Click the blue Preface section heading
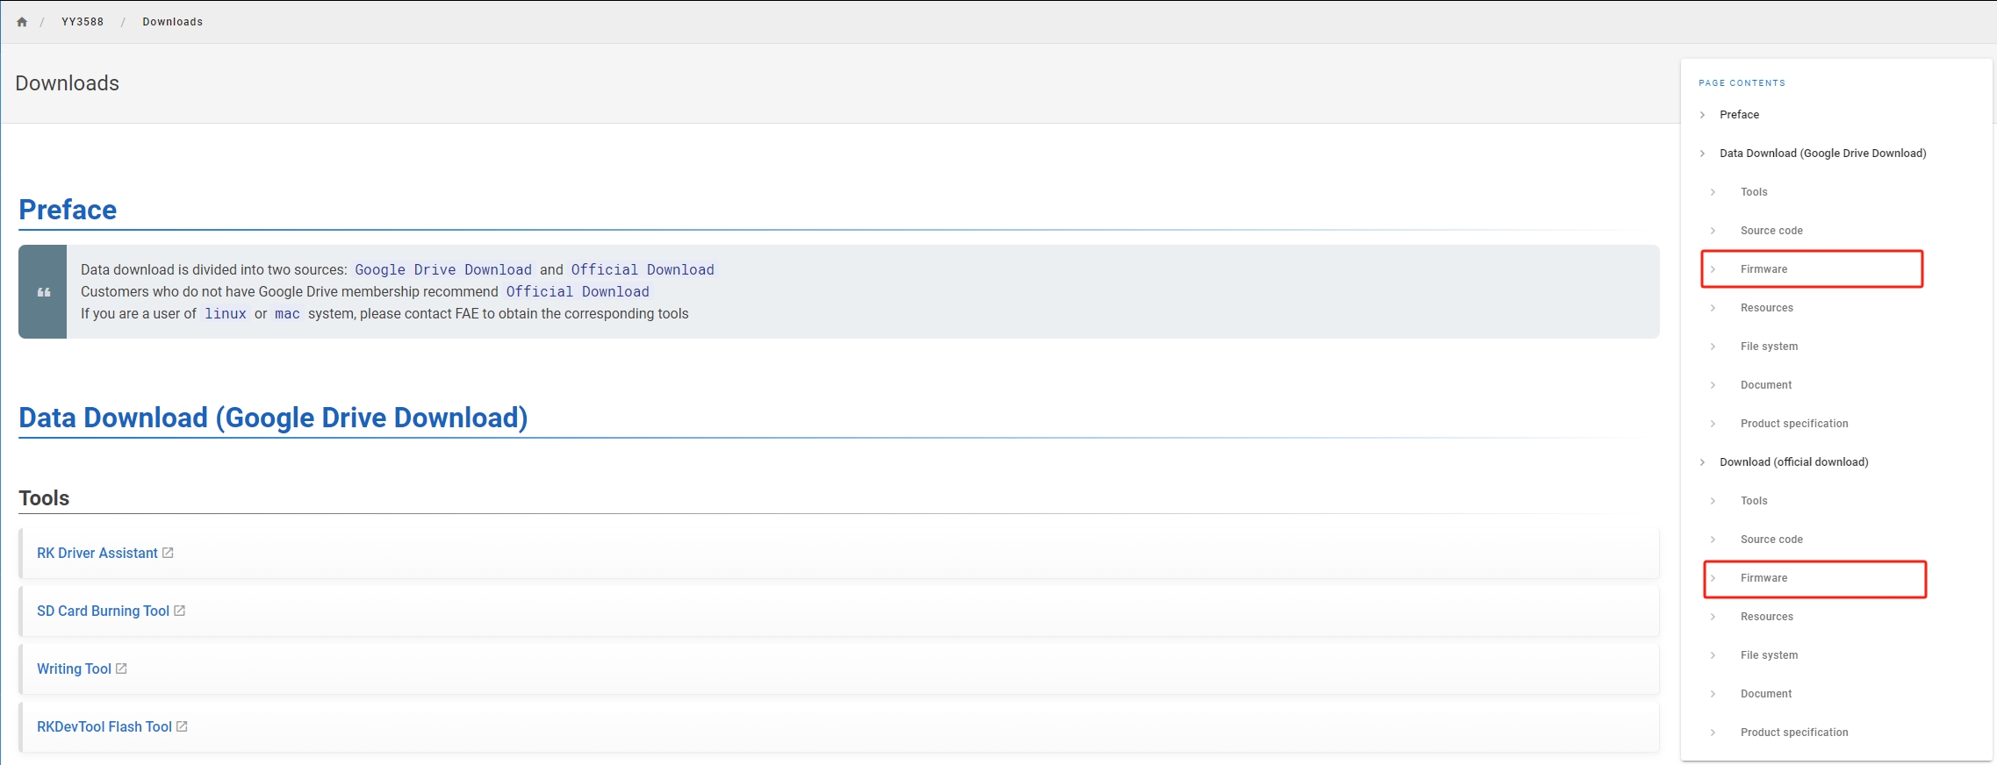Screen dimensions: 1997x765 coord(68,210)
